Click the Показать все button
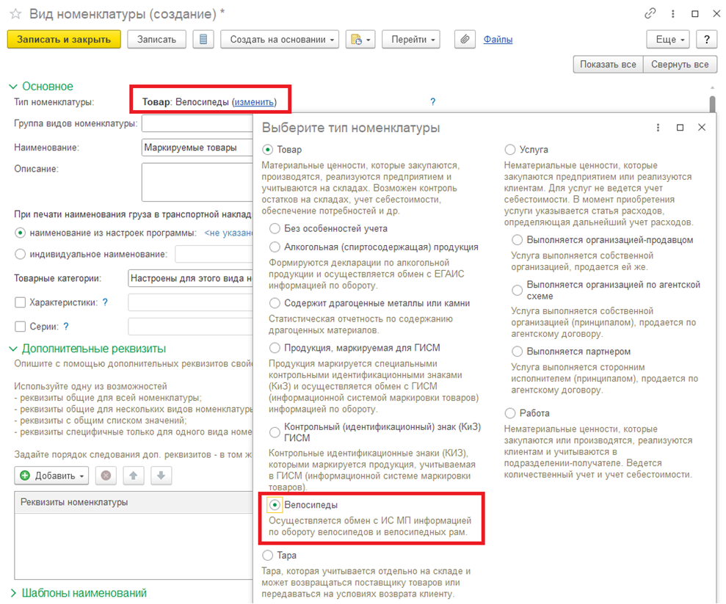 [x=608, y=65]
